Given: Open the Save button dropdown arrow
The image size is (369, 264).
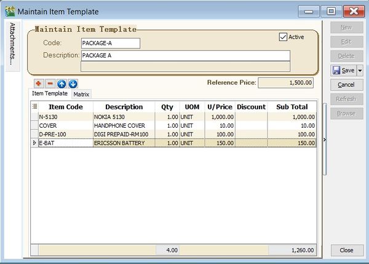Looking at the screenshot, I should tap(360, 71).
